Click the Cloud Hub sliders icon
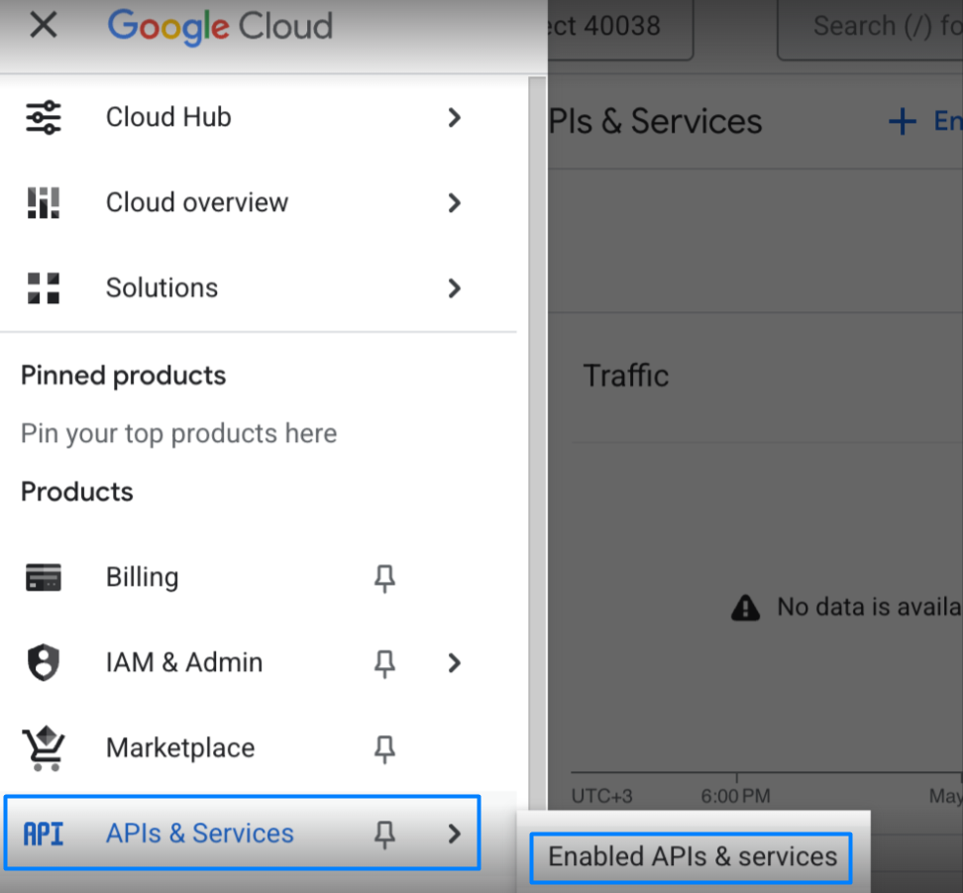This screenshot has height=893, width=963. click(x=43, y=117)
